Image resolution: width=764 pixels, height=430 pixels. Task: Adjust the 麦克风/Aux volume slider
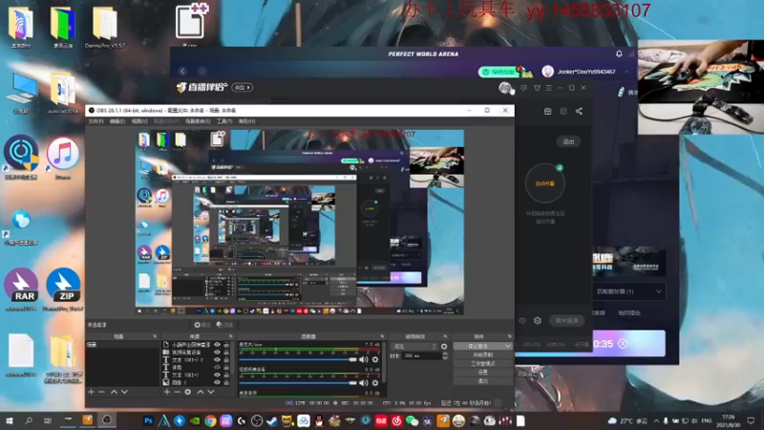(298, 360)
